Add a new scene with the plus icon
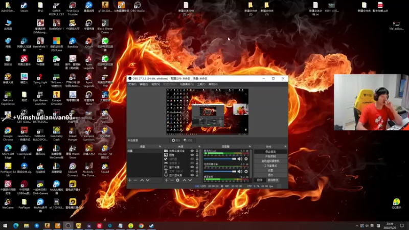 (x=130, y=180)
